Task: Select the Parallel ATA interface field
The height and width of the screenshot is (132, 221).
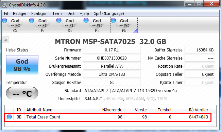Action: pos(112,66)
